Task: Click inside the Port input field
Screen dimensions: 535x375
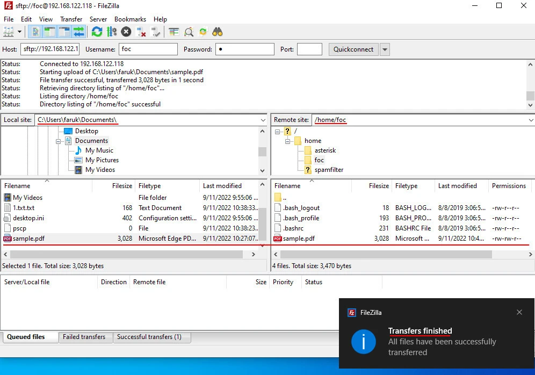Action: click(x=309, y=49)
